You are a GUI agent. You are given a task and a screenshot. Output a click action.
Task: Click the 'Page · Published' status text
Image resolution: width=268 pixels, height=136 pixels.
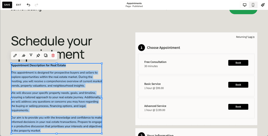pos(134,6)
